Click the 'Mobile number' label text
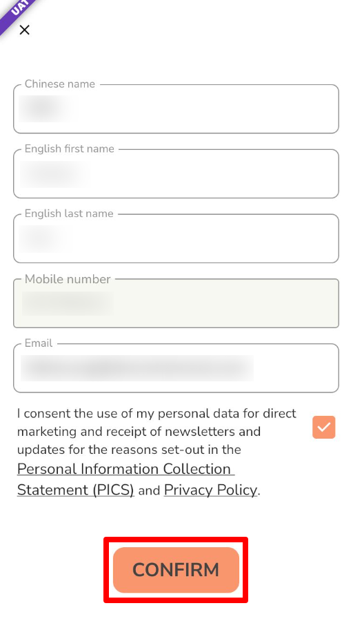Viewport: 353px width, 619px height. pos(68,278)
